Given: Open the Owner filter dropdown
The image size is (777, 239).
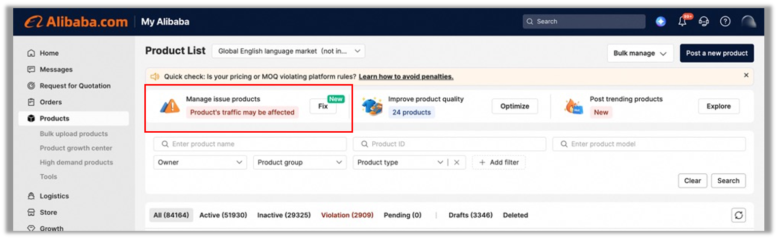Looking at the screenshot, I should (x=200, y=163).
